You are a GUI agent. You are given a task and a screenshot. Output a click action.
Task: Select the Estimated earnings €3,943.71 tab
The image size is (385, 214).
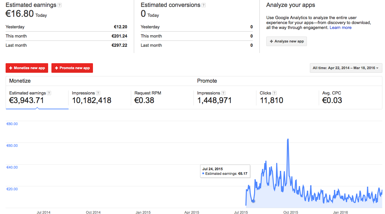tap(37, 97)
